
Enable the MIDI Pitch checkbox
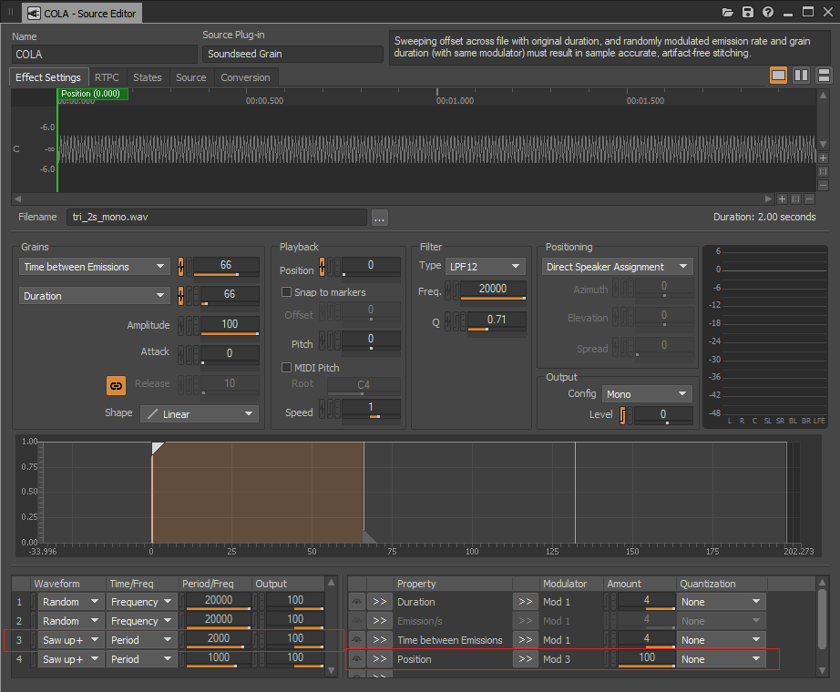(x=286, y=367)
